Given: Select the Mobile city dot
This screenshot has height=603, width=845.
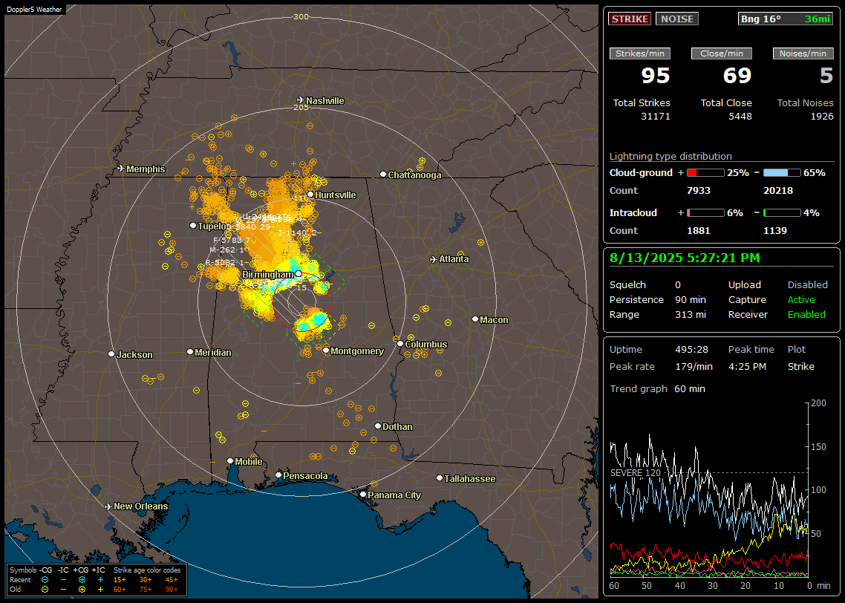Looking at the screenshot, I should pos(230,461).
